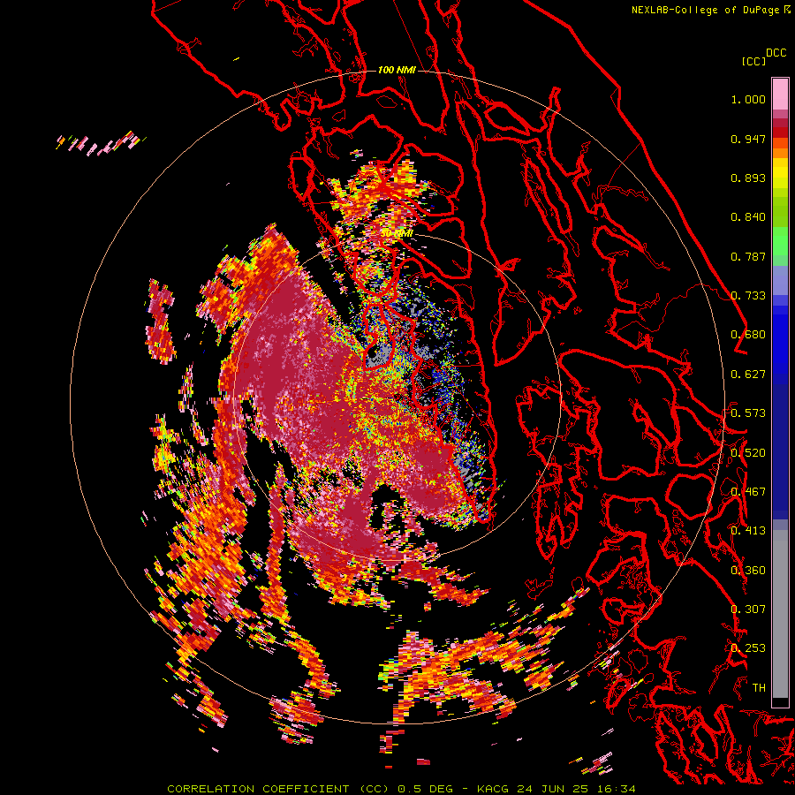Click the 1.000 legend value
The image size is (795, 795).
coord(748,99)
